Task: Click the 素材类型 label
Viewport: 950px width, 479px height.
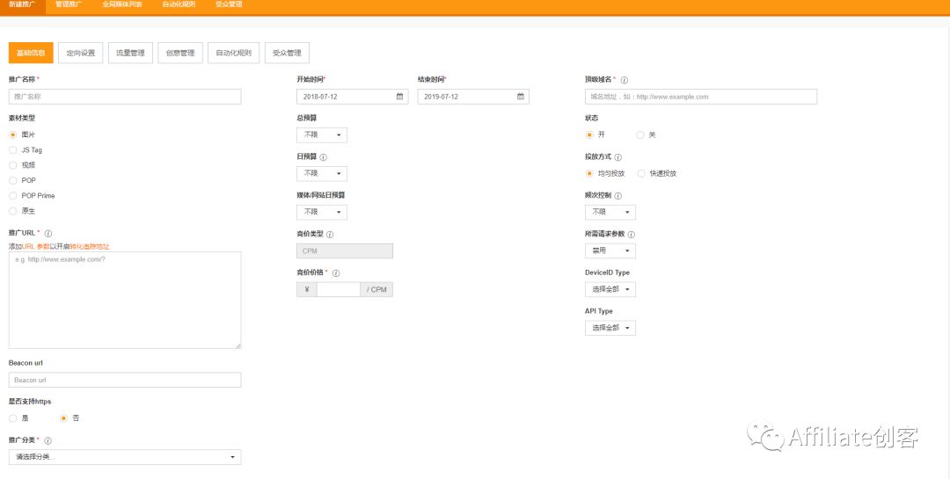Action: point(22,118)
